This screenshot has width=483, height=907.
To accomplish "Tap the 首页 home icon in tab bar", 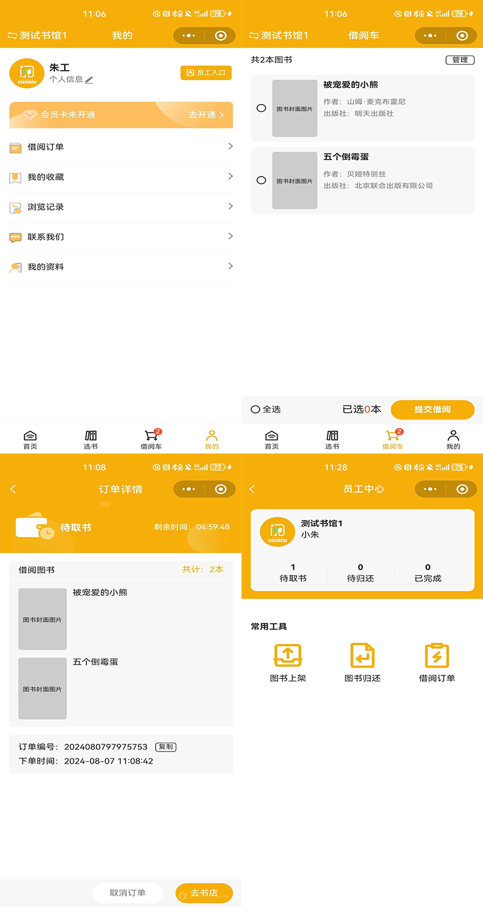I will (x=30, y=437).
